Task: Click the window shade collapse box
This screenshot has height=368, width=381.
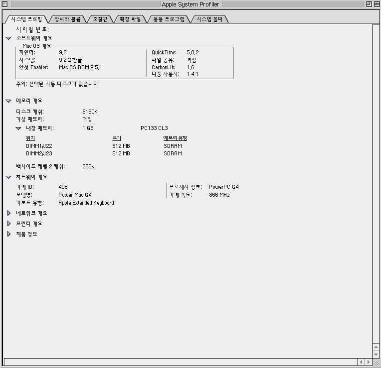Action: point(376,4)
